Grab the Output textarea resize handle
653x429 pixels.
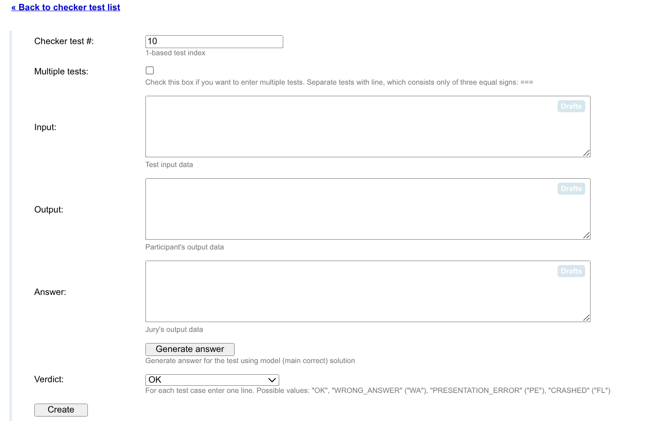coord(587,236)
